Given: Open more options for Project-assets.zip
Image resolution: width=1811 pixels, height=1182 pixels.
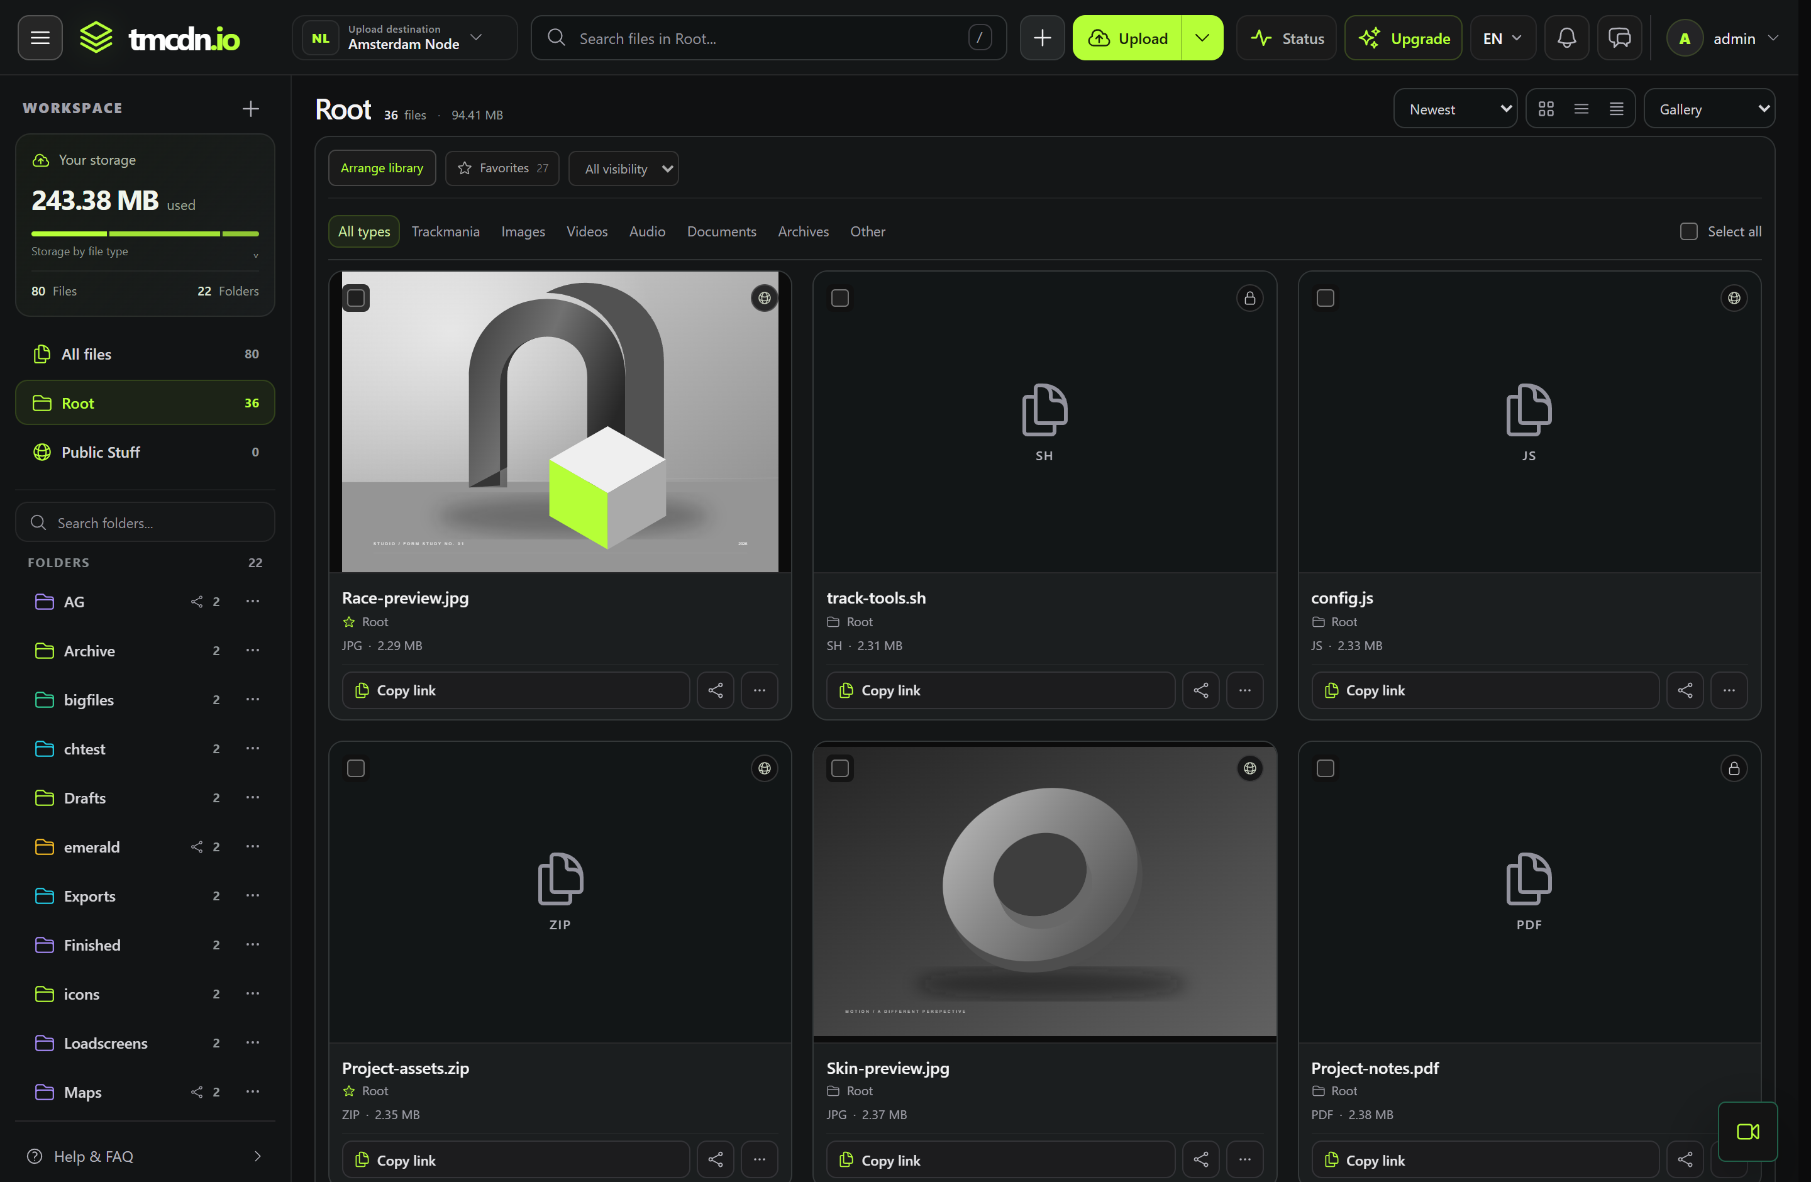Looking at the screenshot, I should tap(760, 1159).
